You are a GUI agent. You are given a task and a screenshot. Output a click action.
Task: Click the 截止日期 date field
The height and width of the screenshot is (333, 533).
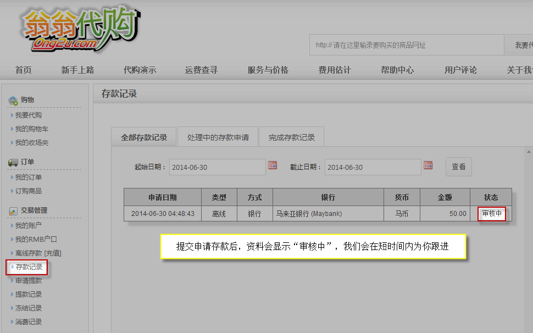pyautogui.click(x=373, y=167)
